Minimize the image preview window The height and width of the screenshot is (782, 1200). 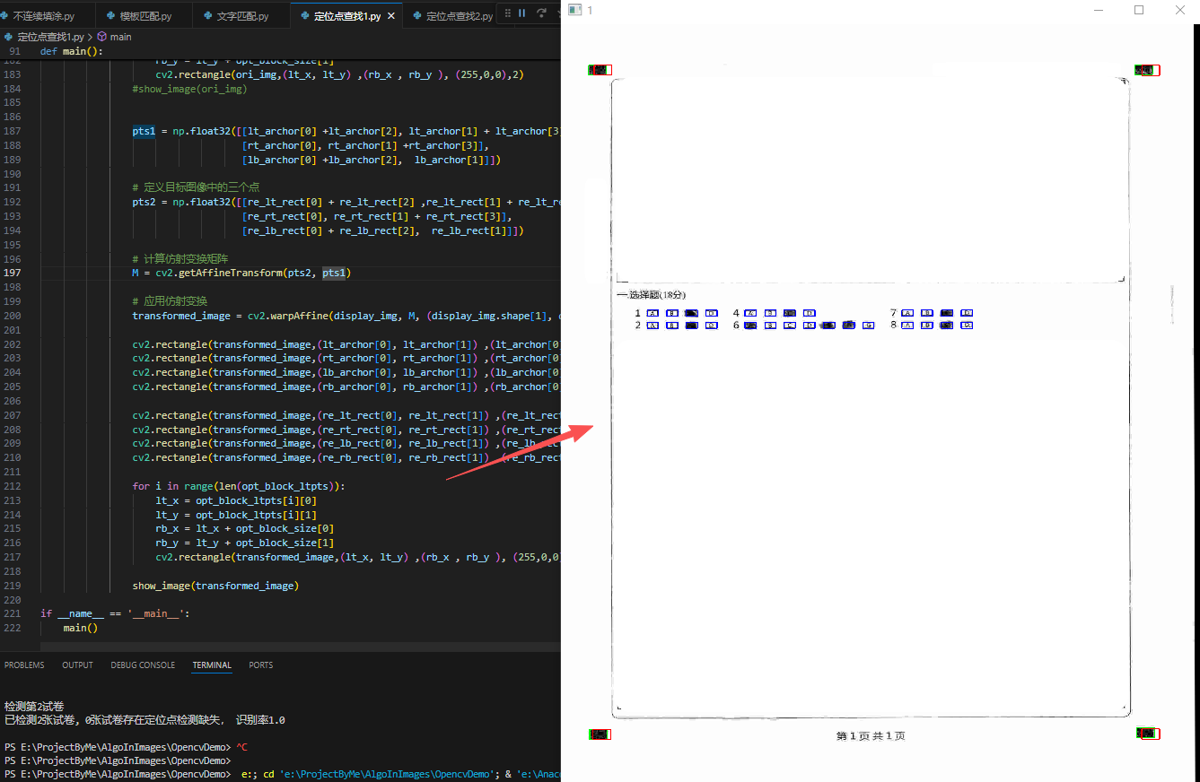[x=1099, y=10]
